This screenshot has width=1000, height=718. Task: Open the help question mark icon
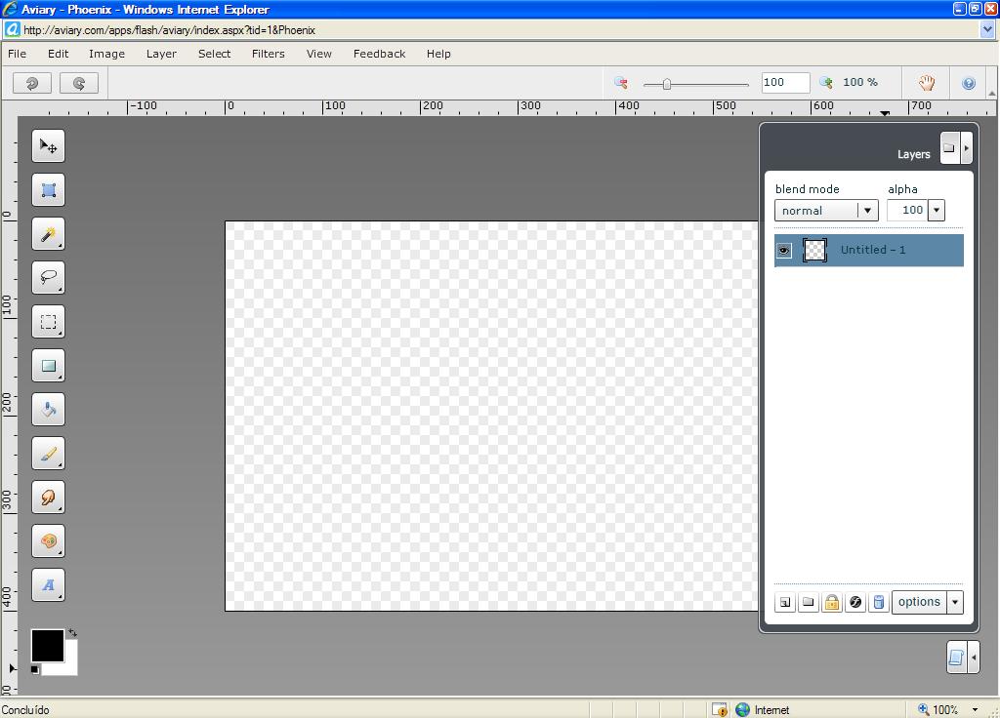(x=969, y=83)
